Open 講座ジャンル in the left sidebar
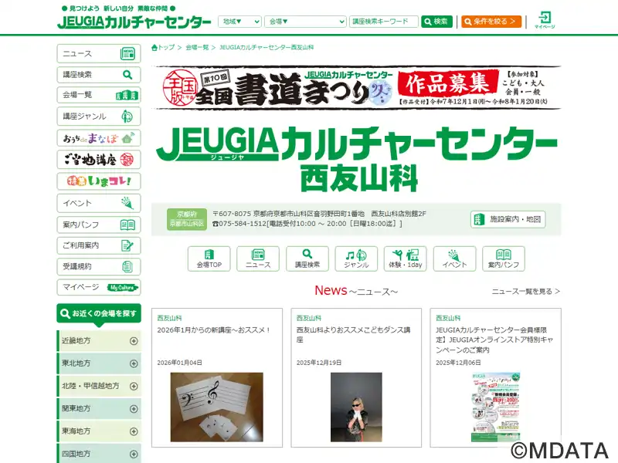Image resolution: width=618 pixels, height=463 pixels. click(x=99, y=117)
